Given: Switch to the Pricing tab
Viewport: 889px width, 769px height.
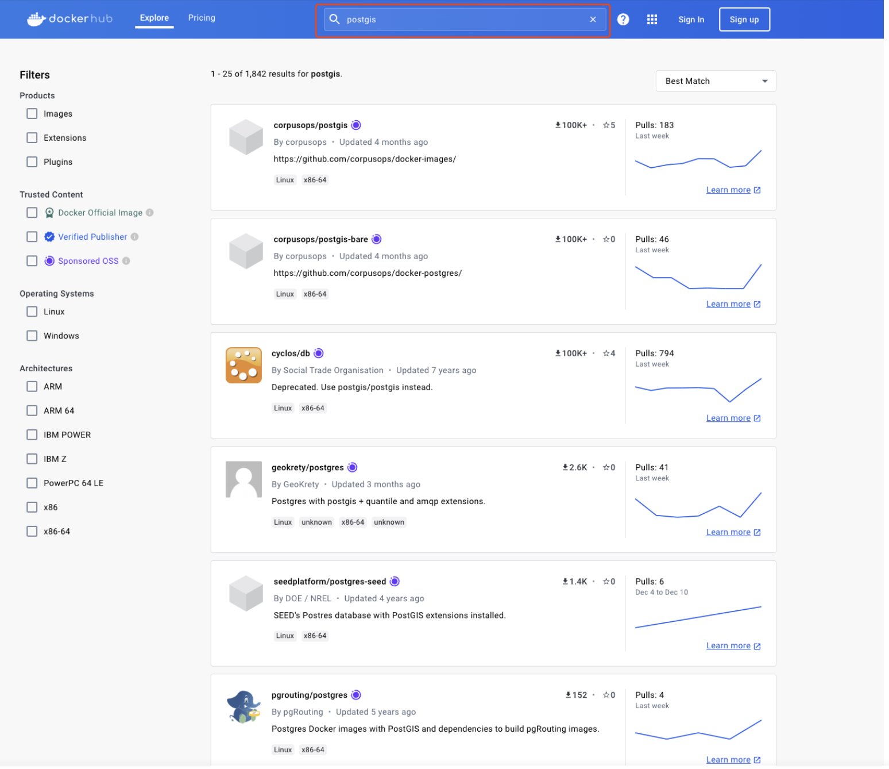Looking at the screenshot, I should [203, 18].
